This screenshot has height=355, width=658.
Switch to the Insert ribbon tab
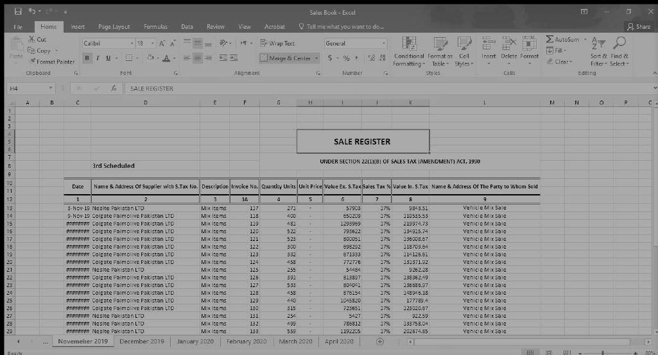coord(78,27)
